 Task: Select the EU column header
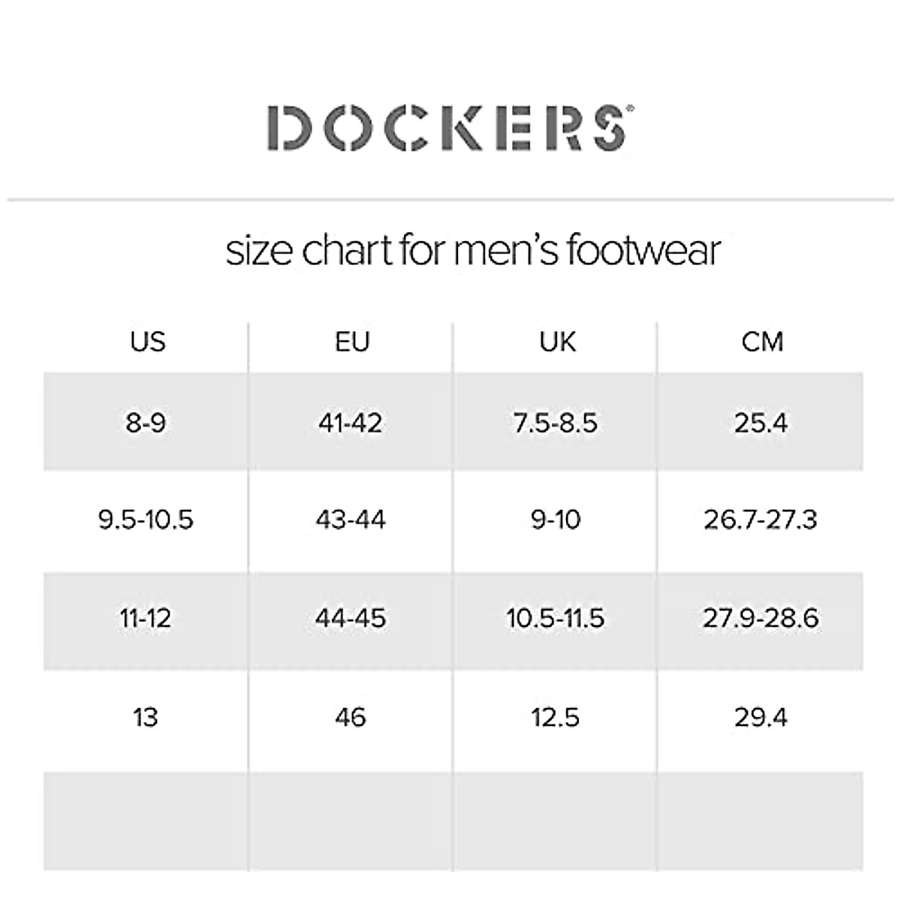tap(352, 342)
